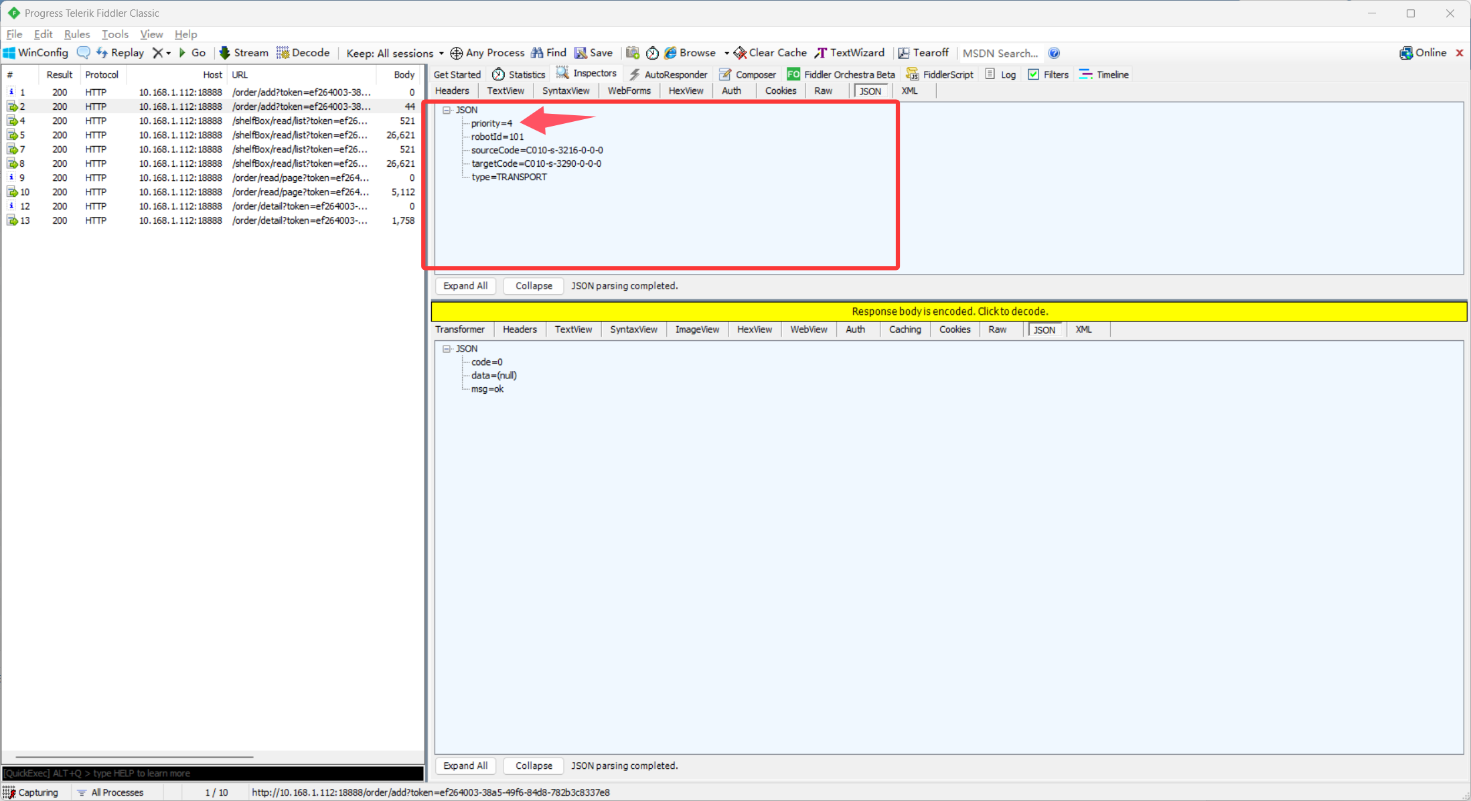Click the QuickExec command box
Viewport: 1471px width, 801px height.
tap(213, 774)
